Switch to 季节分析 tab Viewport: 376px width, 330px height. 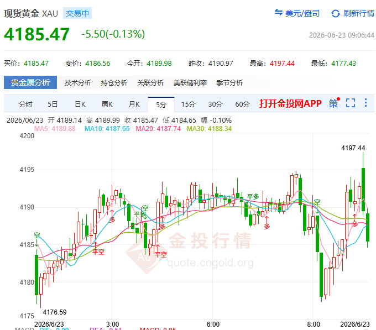click(229, 83)
